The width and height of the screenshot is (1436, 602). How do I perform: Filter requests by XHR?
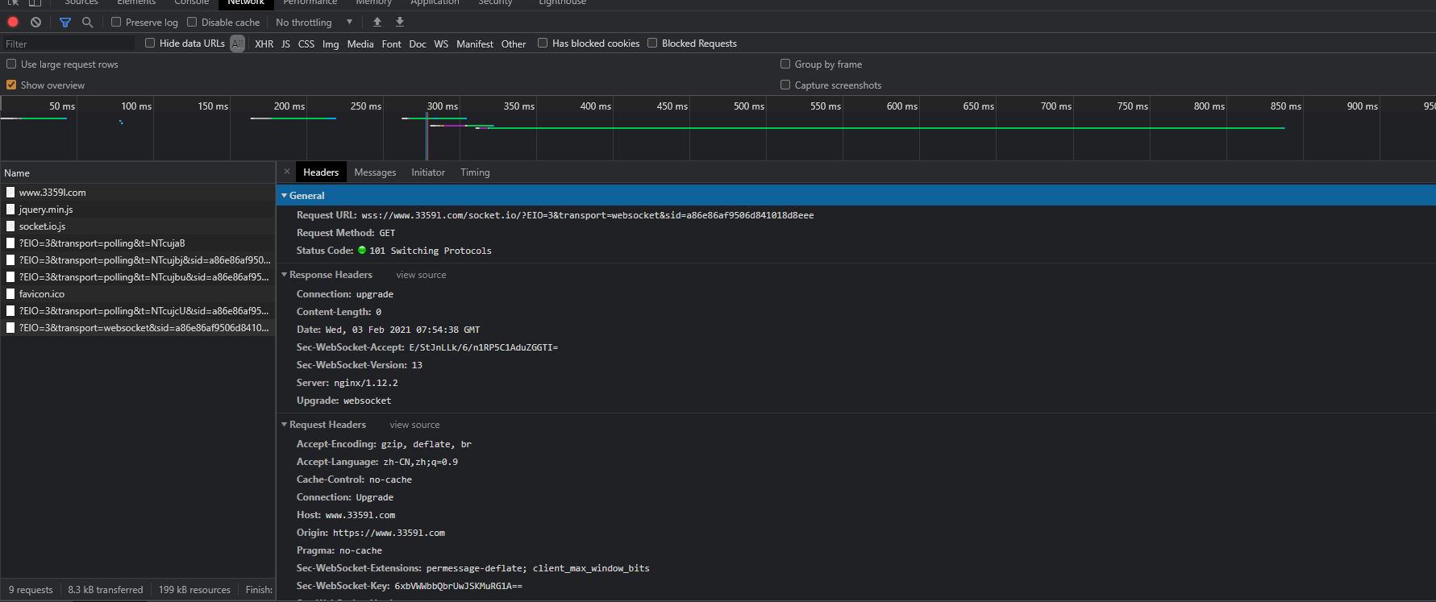pos(264,44)
